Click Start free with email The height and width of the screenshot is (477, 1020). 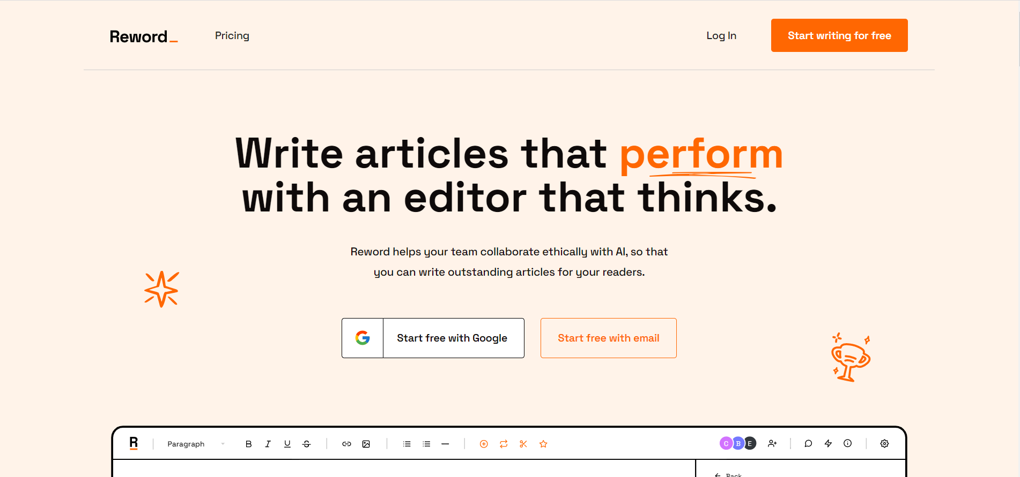(x=609, y=338)
